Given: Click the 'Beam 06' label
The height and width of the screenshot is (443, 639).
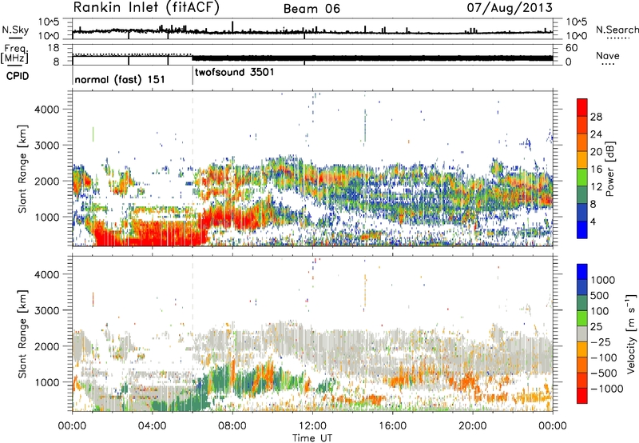Looking at the screenshot, I should (312, 9).
